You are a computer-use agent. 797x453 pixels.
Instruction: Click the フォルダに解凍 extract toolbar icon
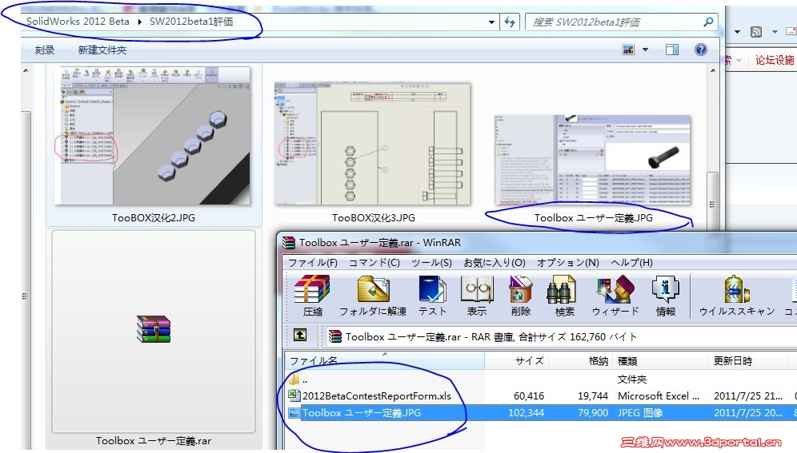tap(373, 289)
